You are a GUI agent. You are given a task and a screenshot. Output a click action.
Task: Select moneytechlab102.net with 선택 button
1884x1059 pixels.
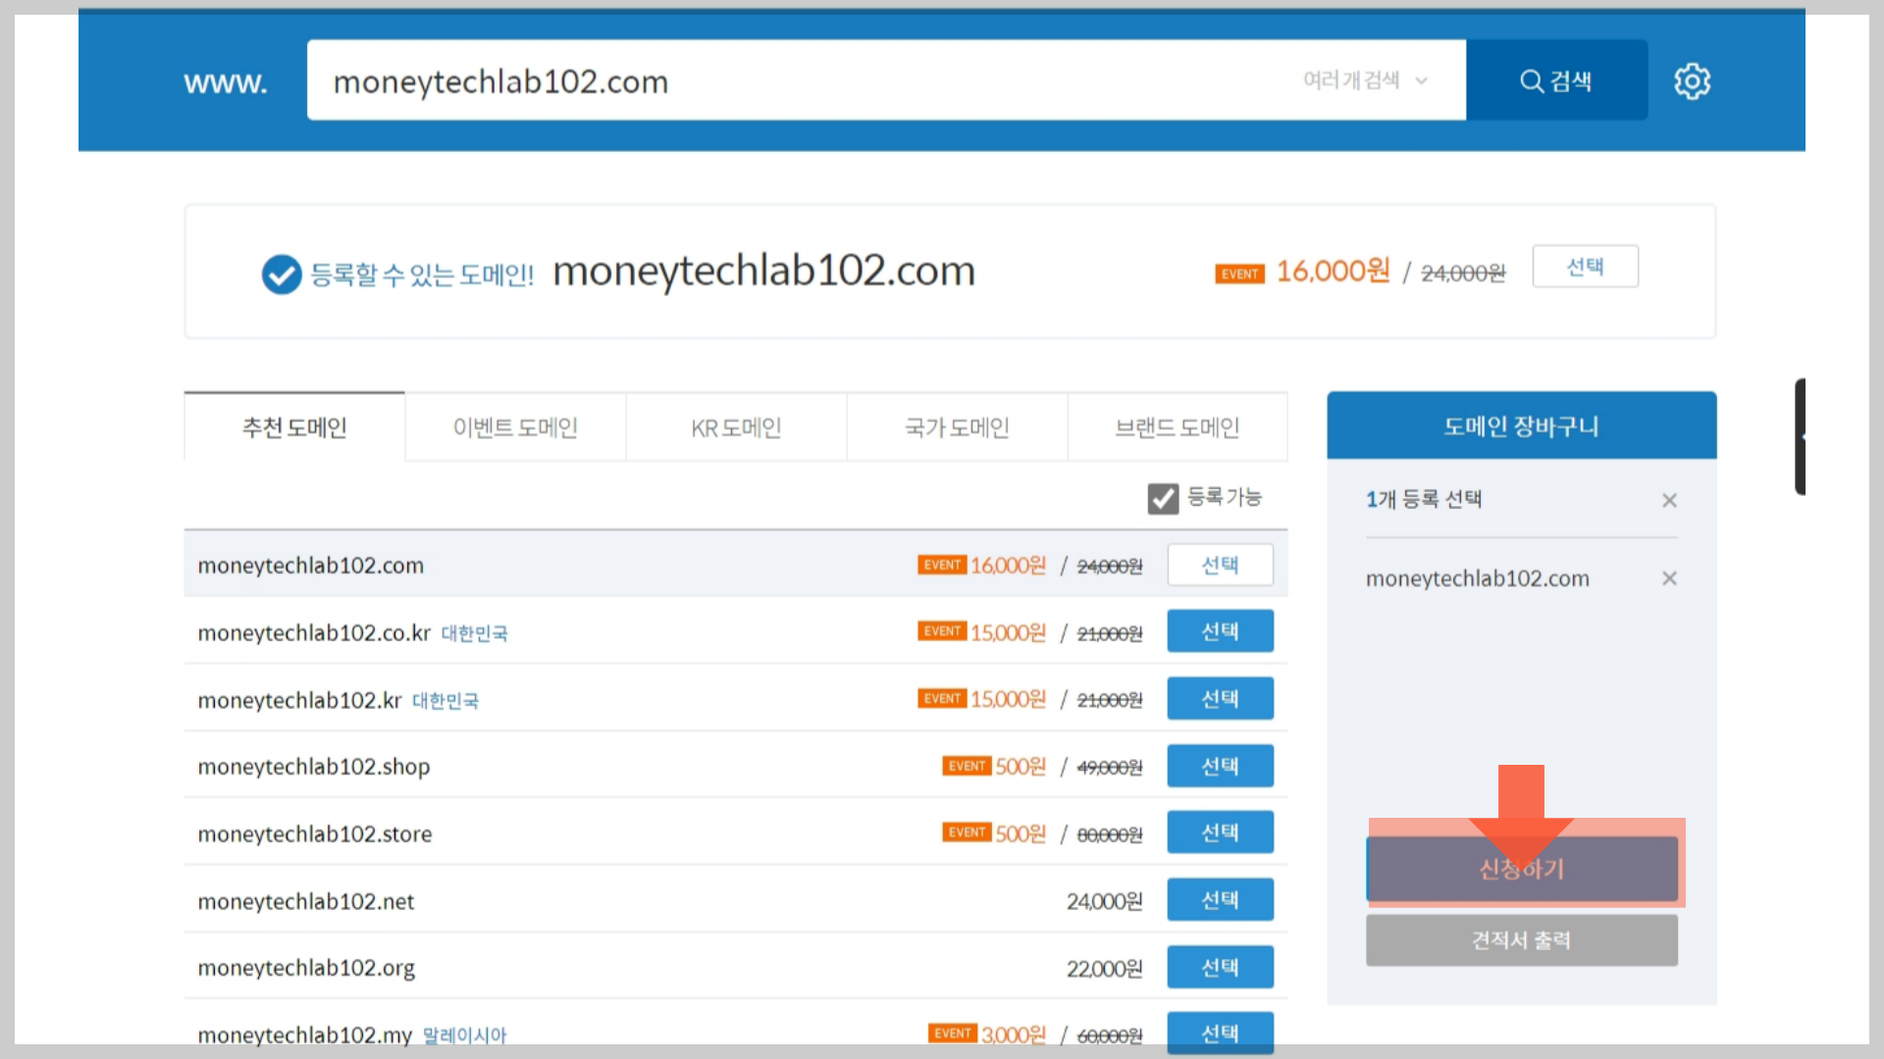[1220, 900]
